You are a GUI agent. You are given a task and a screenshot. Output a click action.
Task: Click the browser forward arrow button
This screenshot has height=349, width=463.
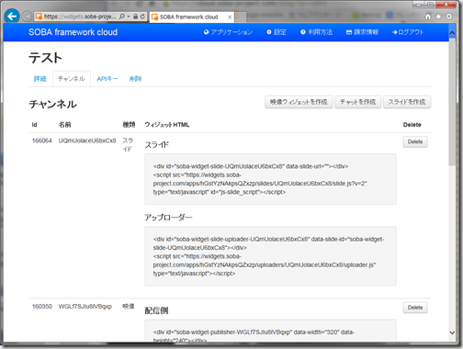[x=27, y=17]
